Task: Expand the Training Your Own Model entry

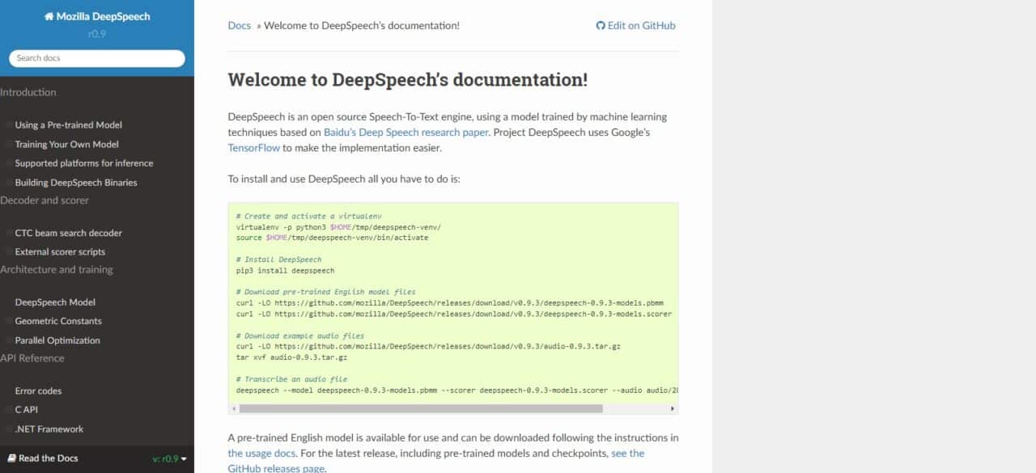Action: (x=9, y=145)
